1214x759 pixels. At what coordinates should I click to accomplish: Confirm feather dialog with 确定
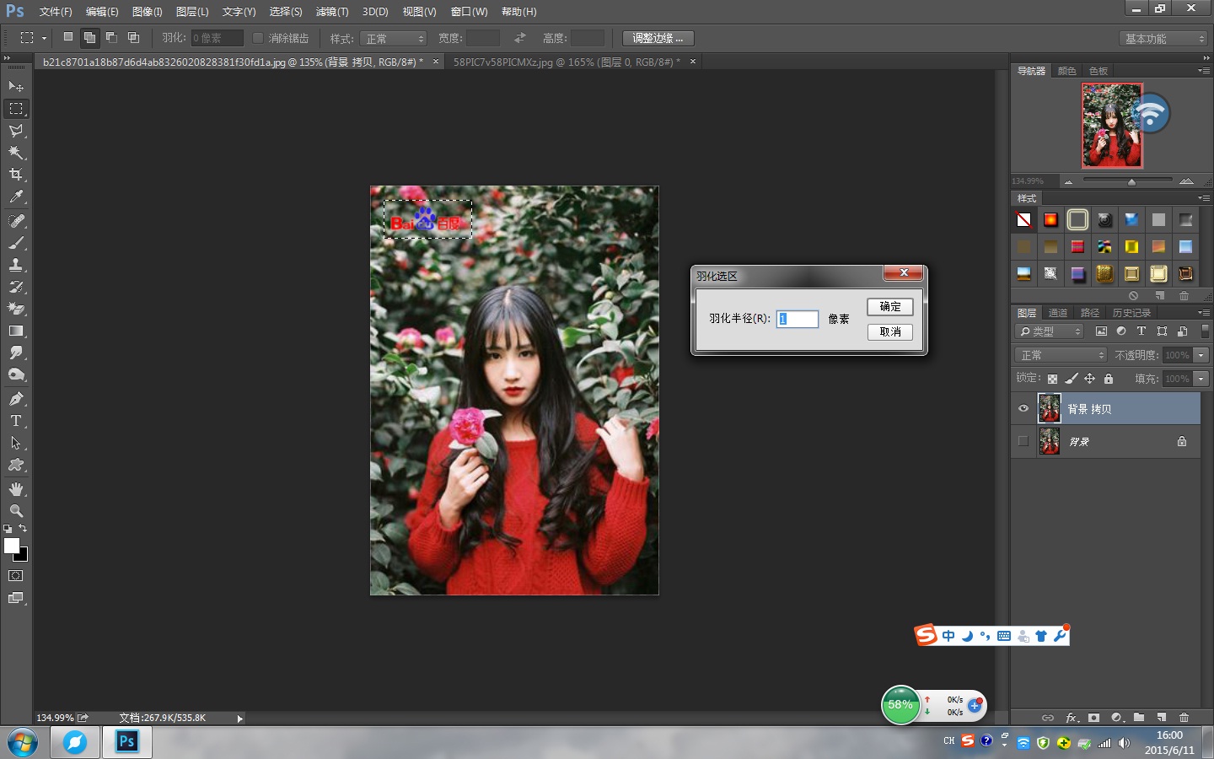890,306
